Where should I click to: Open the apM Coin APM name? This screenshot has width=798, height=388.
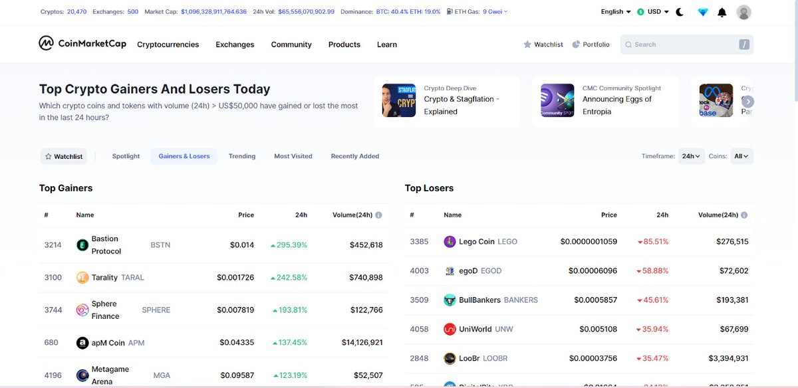pos(118,343)
